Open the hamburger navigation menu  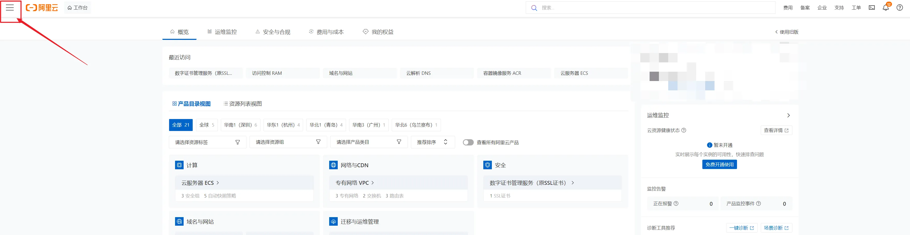10,8
